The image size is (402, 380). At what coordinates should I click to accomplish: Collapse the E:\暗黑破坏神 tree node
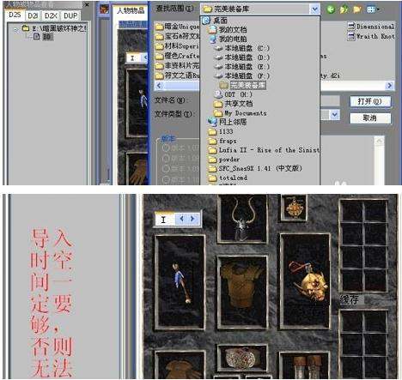point(16,28)
